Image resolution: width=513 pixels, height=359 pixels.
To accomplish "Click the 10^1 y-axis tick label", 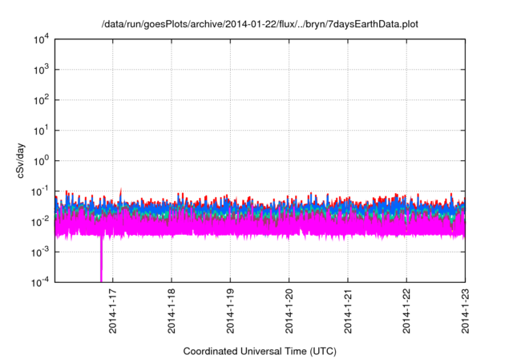I will pyautogui.click(x=42, y=130).
